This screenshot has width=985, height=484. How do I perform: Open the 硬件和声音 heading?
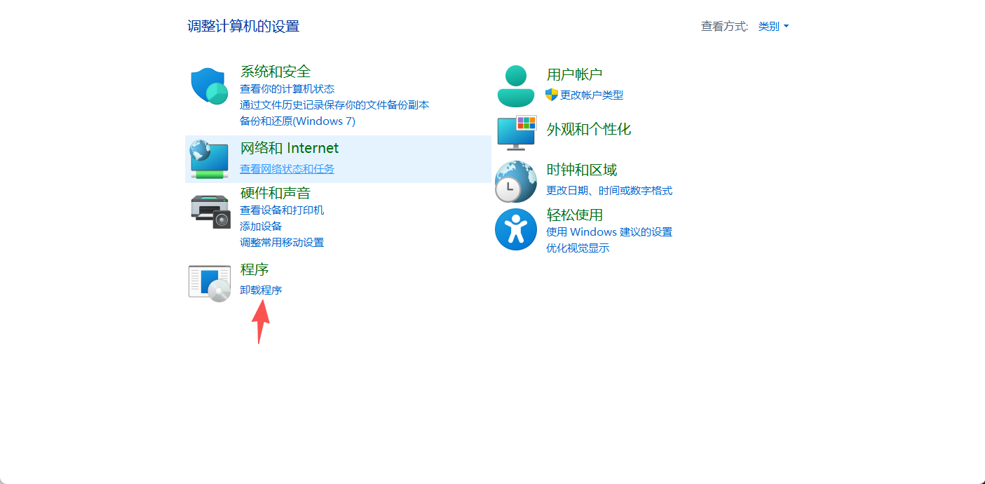(x=276, y=193)
